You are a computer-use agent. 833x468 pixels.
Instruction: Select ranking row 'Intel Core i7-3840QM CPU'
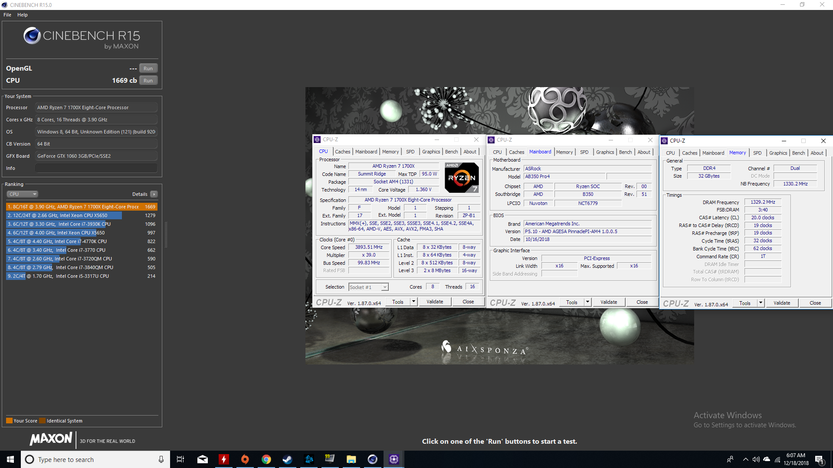tap(82, 267)
